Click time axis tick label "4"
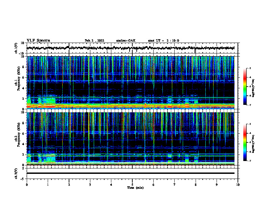 pyautogui.click(x=111, y=185)
